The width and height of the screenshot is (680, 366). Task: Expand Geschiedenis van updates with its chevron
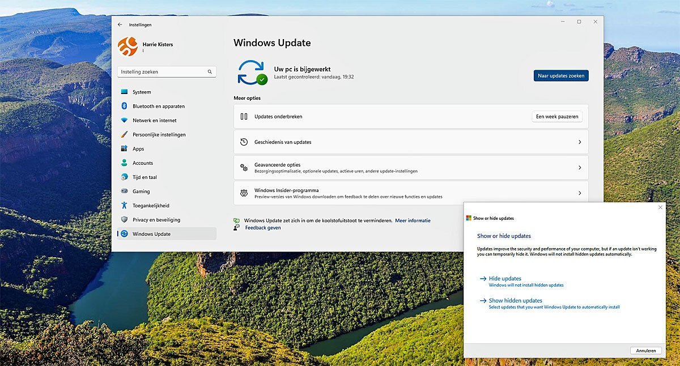click(579, 142)
